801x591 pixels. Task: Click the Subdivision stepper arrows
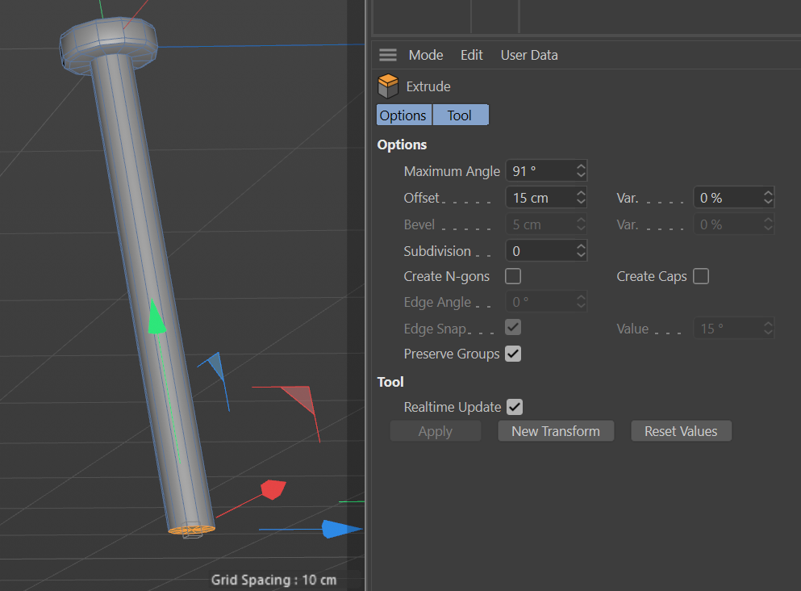[581, 251]
